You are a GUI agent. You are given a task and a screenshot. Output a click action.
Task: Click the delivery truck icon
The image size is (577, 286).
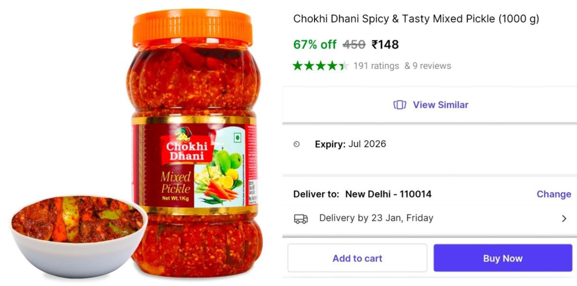301,219
